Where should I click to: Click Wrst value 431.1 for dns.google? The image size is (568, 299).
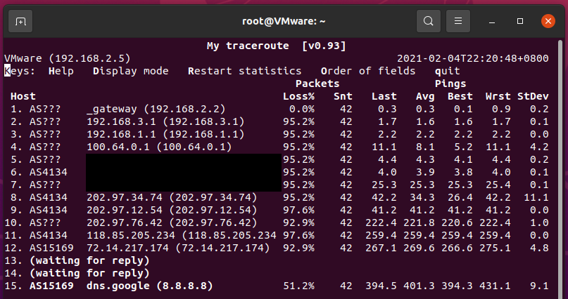tap(495, 286)
